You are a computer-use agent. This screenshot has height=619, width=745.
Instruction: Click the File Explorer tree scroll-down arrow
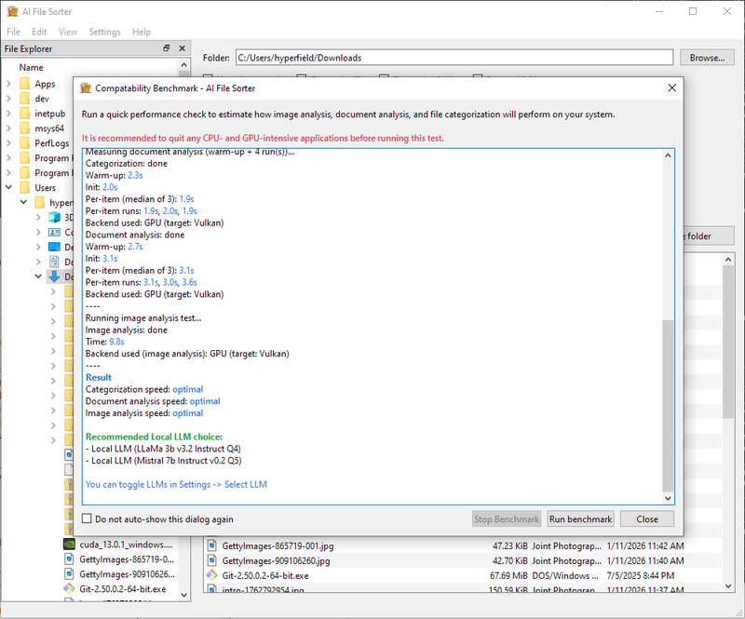click(x=183, y=594)
